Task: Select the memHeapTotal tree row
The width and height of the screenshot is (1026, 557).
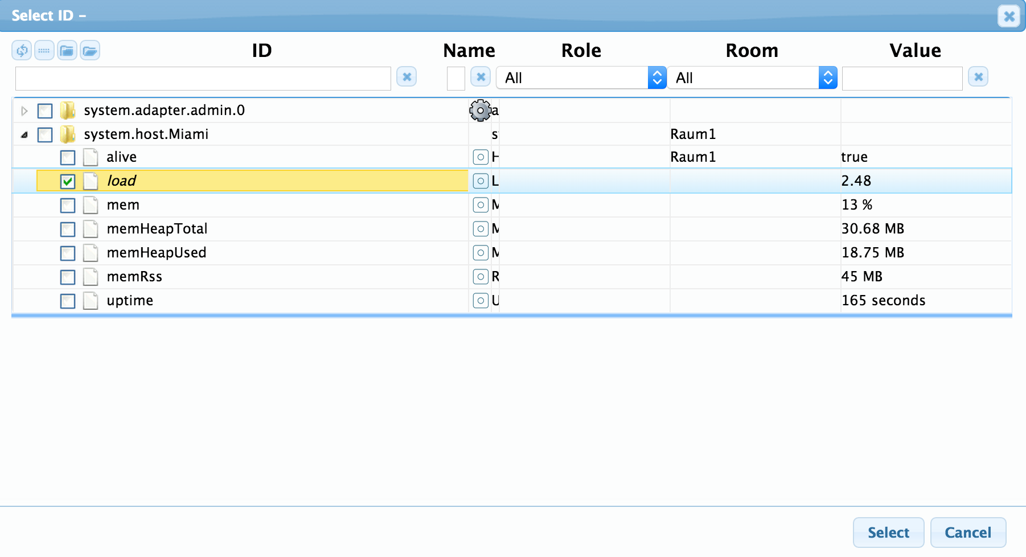Action: point(511,228)
